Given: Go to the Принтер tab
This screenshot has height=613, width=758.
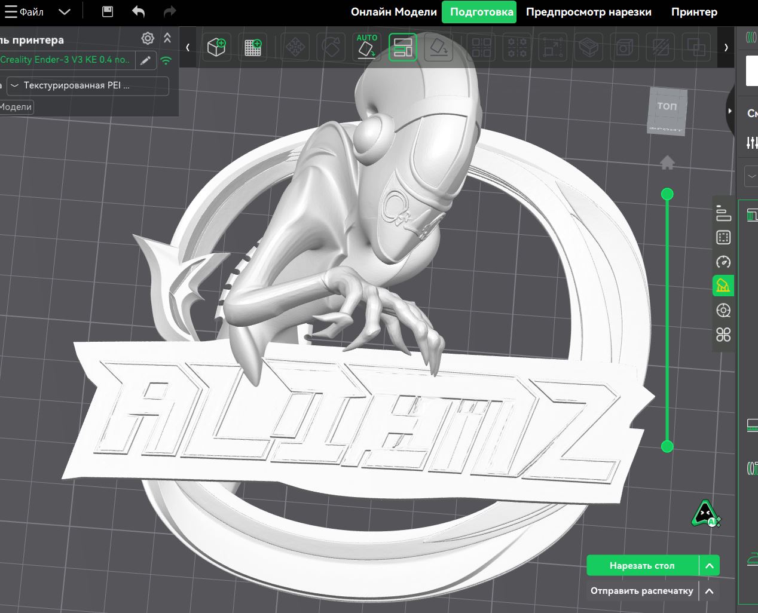Looking at the screenshot, I should (694, 11).
